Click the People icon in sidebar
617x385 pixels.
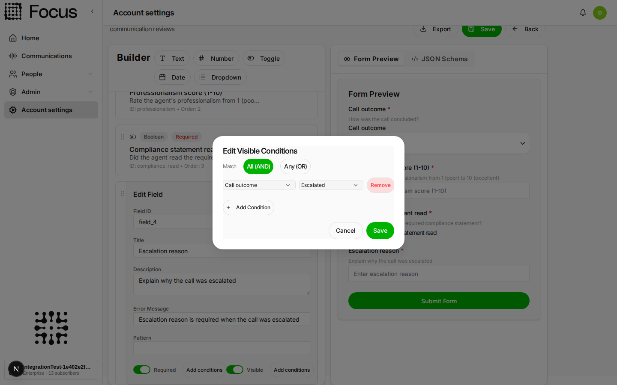tap(13, 74)
